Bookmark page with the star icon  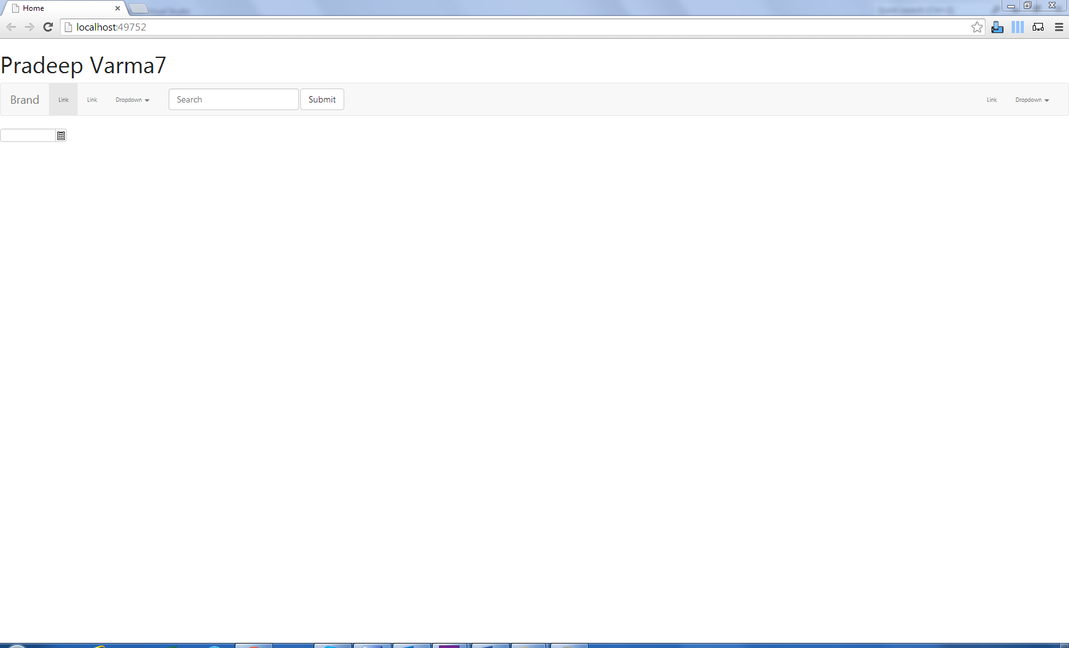[x=977, y=27]
